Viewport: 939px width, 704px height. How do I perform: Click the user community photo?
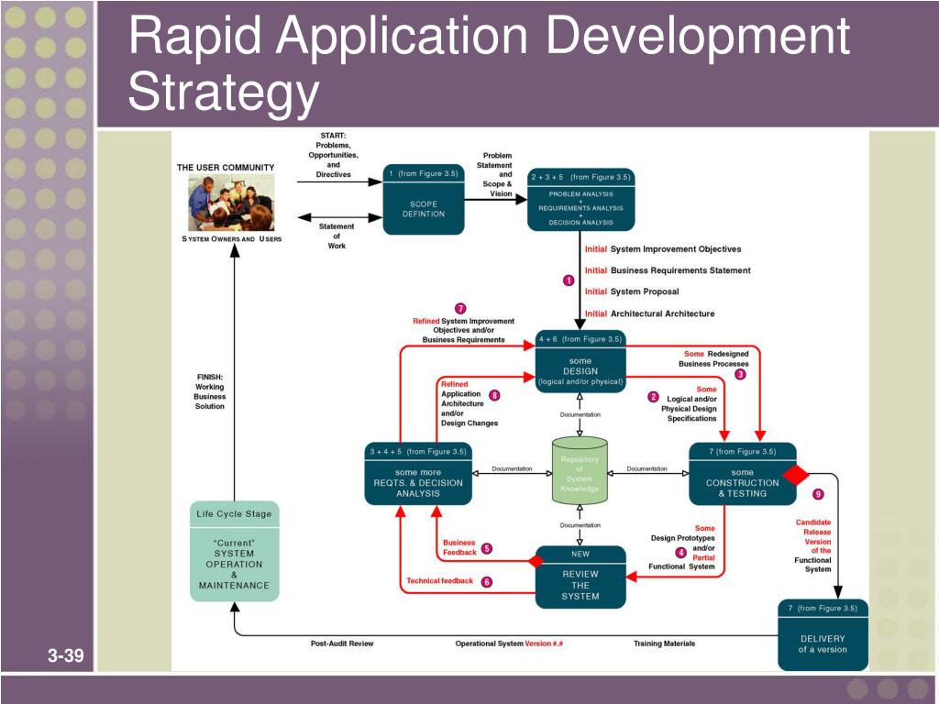tap(231, 203)
